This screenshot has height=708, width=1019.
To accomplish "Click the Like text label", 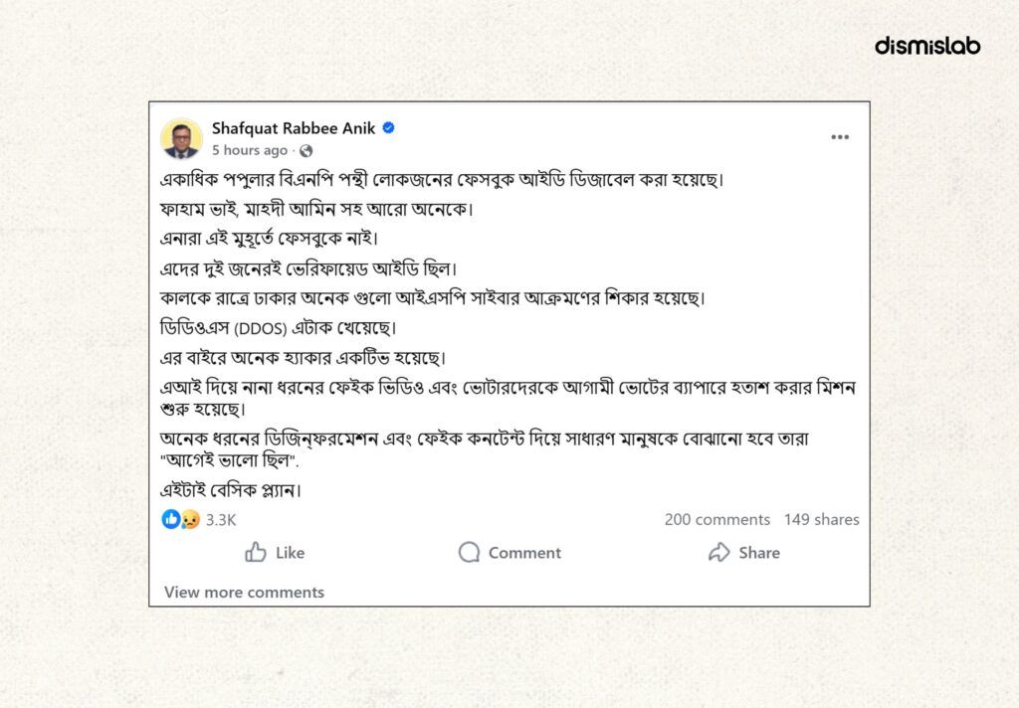I will click(x=290, y=552).
